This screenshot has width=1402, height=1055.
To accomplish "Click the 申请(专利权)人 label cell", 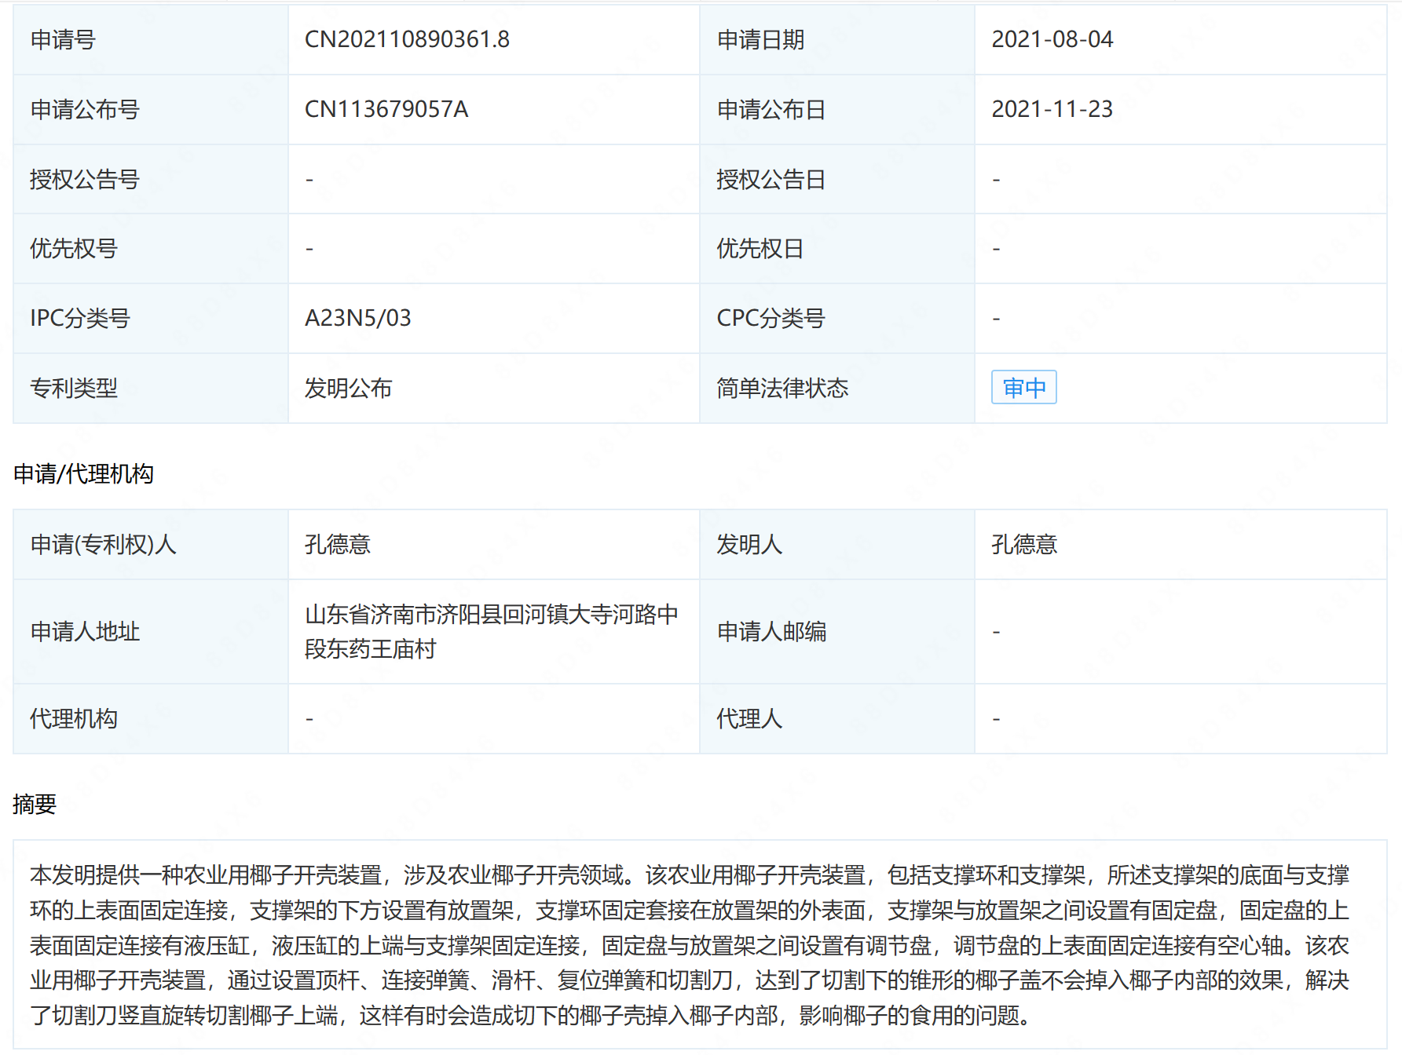I will (x=151, y=544).
